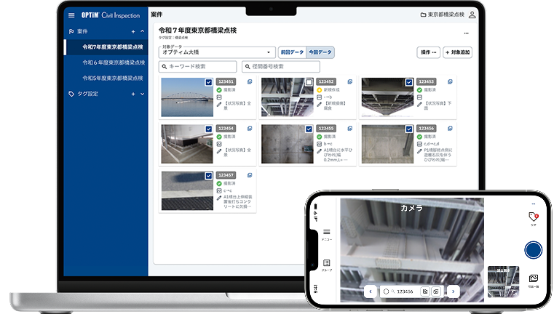Uncheck the checkbox on photo 123454
Viewport: 554px width, 314px height.
[209, 129]
